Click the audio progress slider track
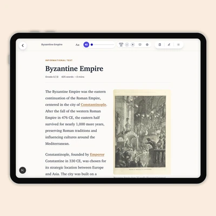The image size is (216, 216). click(x=103, y=45)
